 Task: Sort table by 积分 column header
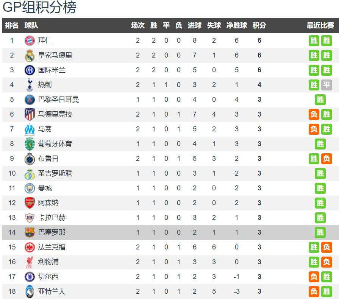click(259, 25)
